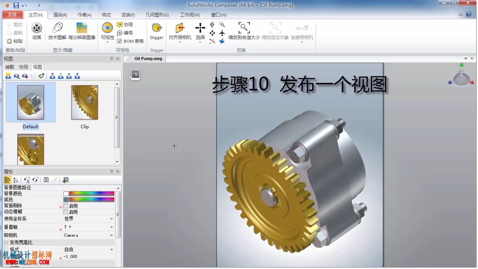The image size is (478, 269).
Task: Select the blue airplane tool
Action: [222, 41]
